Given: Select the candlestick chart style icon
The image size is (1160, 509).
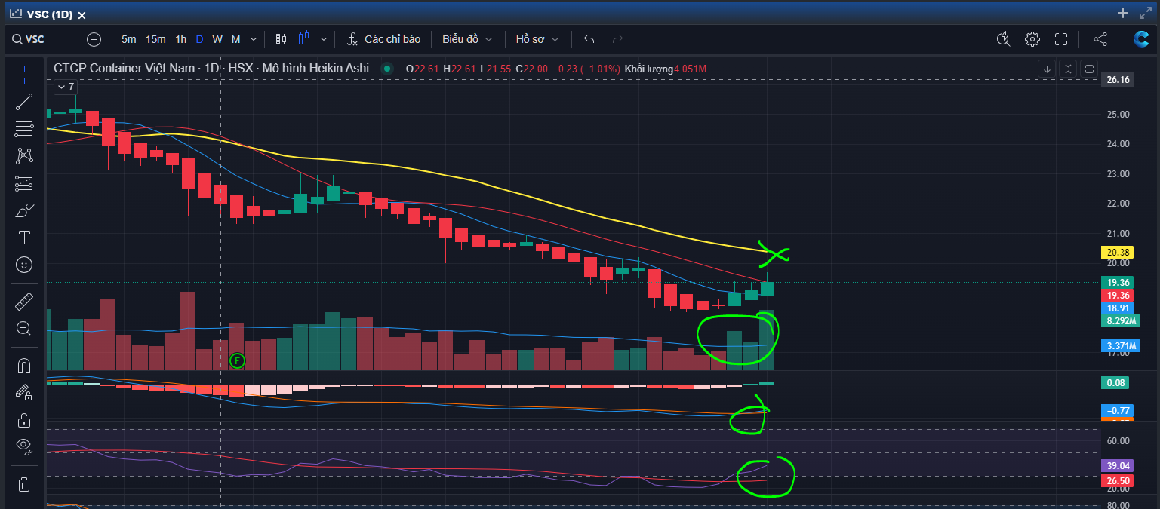Looking at the screenshot, I should (282, 39).
